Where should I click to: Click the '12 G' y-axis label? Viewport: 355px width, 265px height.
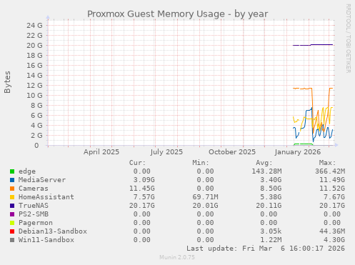(34, 85)
